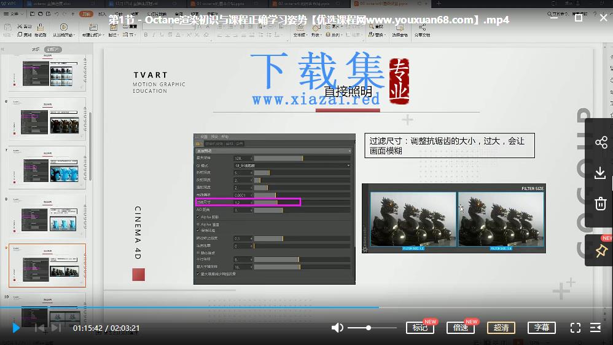Open the 直接照明 kernel type dropdown

pyautogui.click(x=273, y=151)
